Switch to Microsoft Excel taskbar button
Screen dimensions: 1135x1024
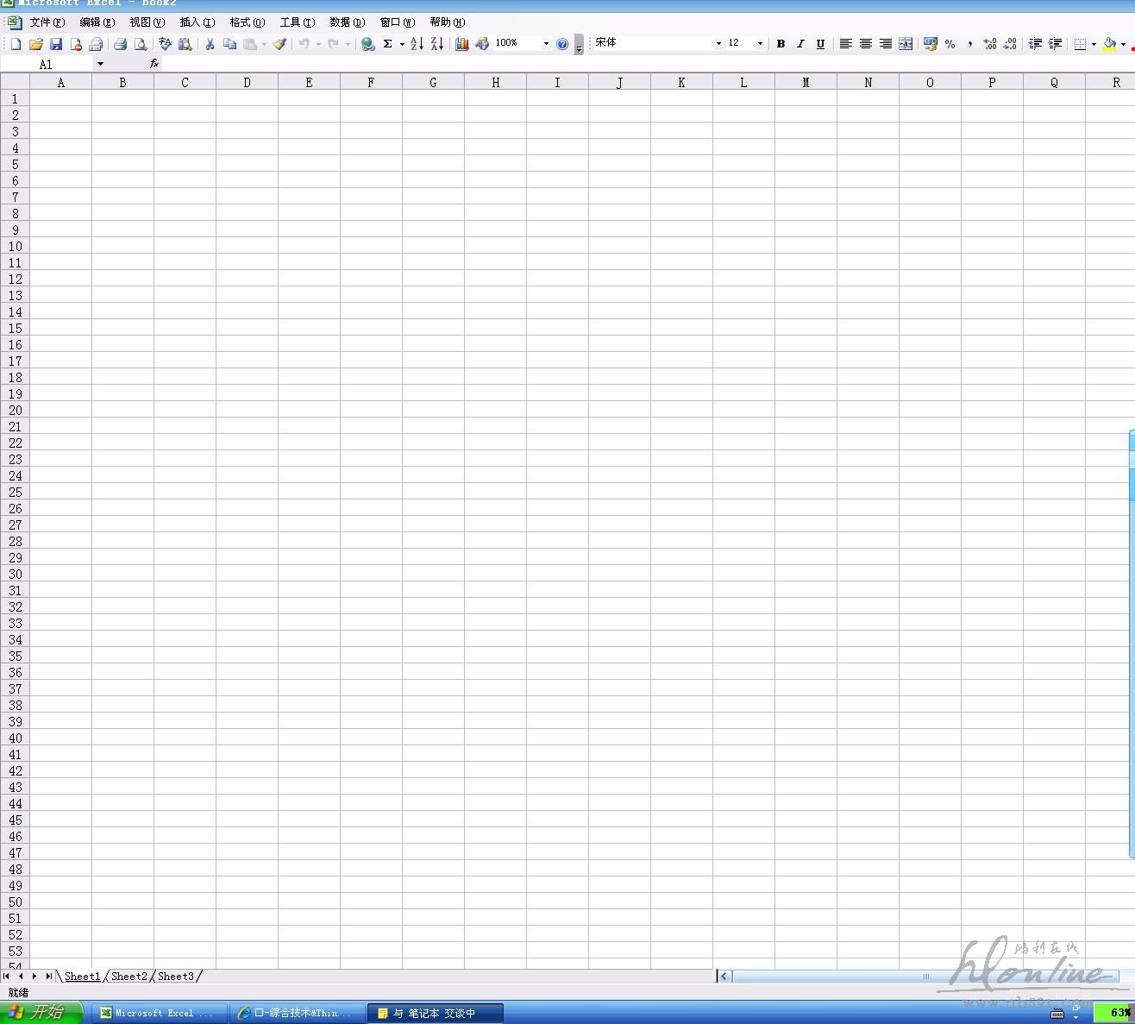tap(159, 1013)
